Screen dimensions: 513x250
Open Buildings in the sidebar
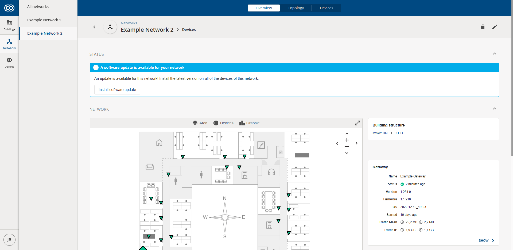click(x=9, y=25)
